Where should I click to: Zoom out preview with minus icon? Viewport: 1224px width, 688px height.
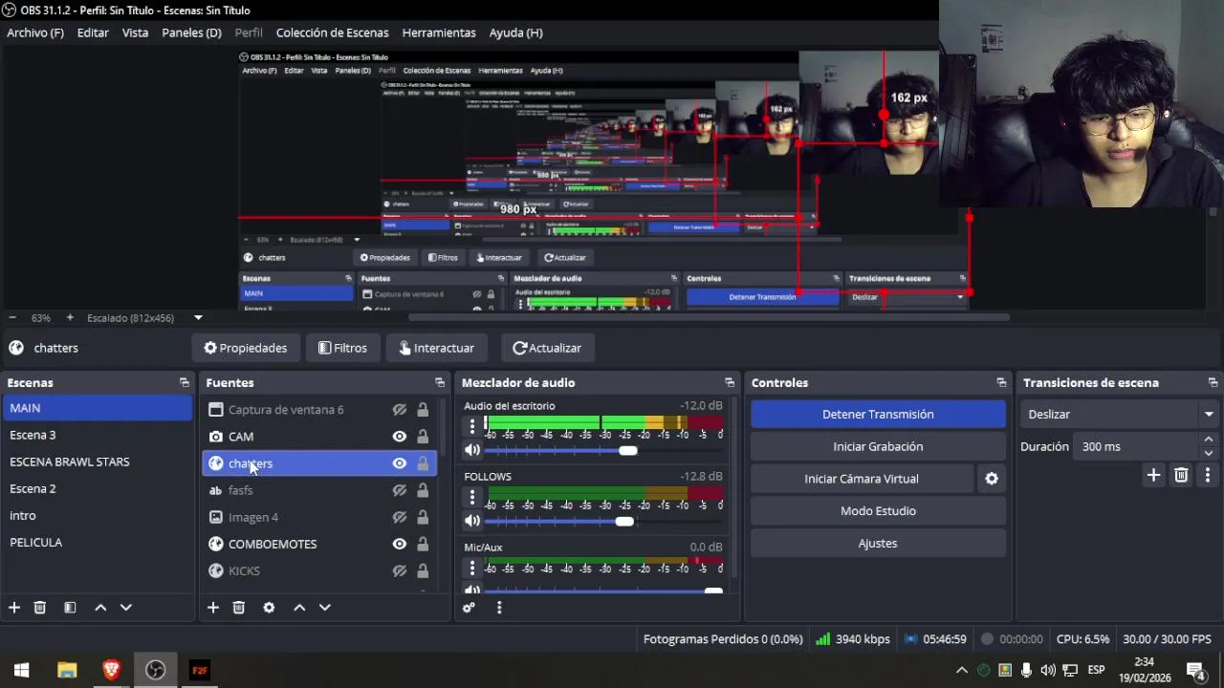coord(12,317)
